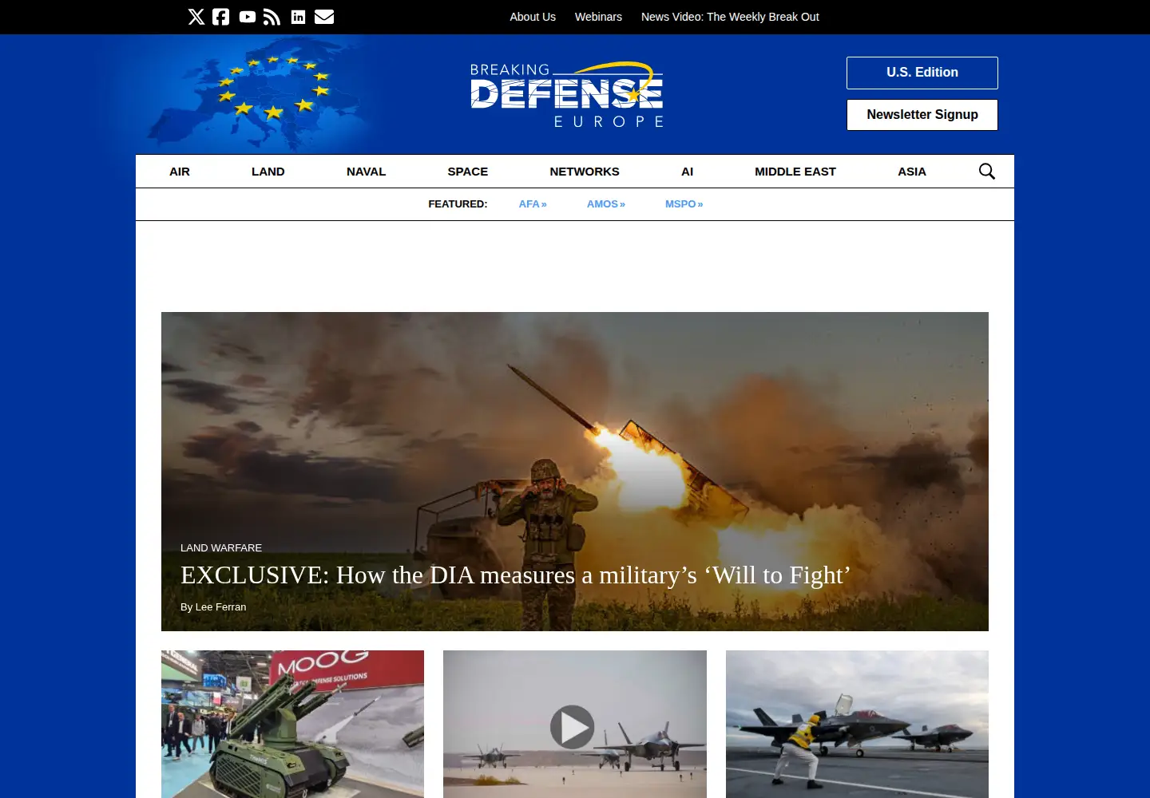Open the search magnifier icon
The width and height of the screenshot is (1150, 798).
point(987,172)
